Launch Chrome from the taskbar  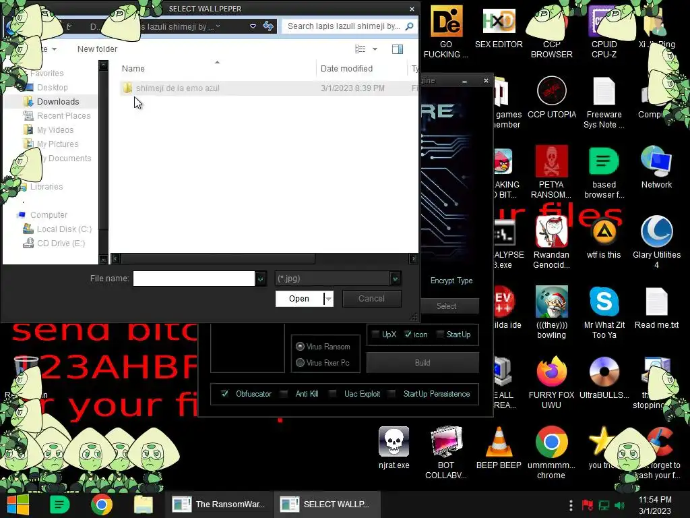[x=102, y=505]
